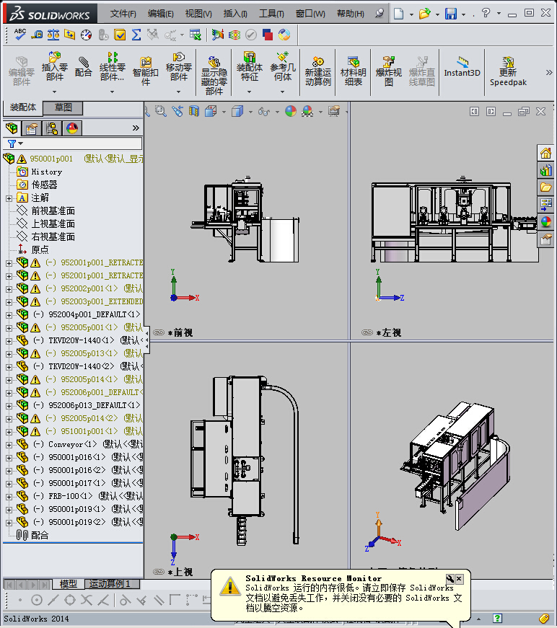Open Smart Fasteners tool
This screenshot has width=557, height=628.
[x=146, y=71]
